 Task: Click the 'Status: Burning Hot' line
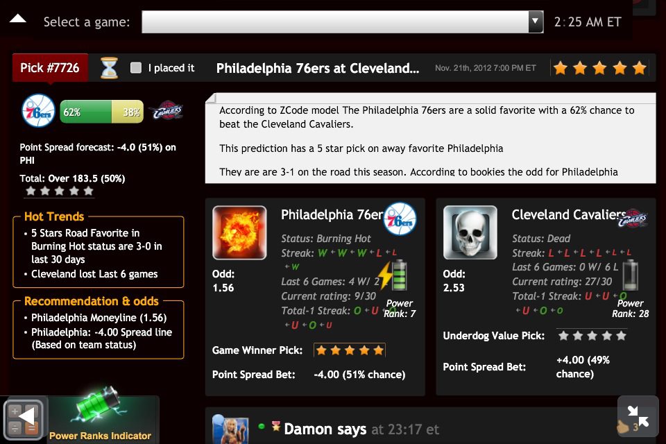click(326, 239)
